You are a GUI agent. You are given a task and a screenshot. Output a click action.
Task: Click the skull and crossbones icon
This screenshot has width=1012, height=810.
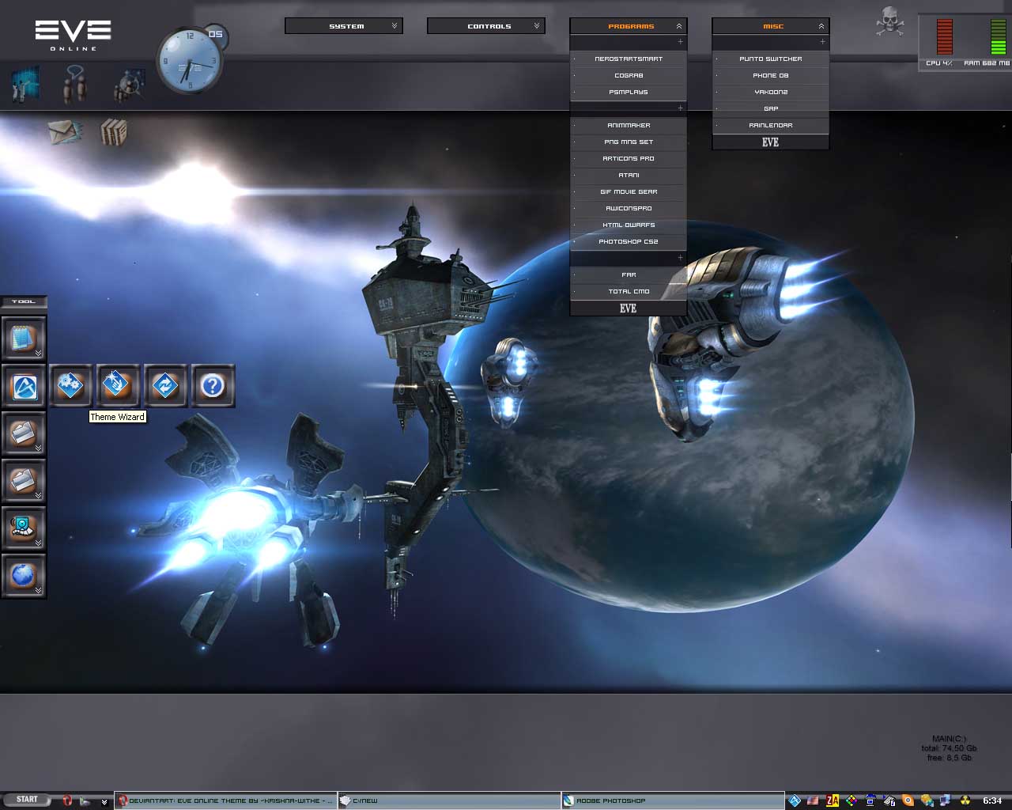[x=889, y=21]
